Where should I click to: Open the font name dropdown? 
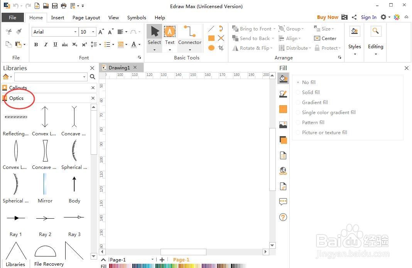pyautogui.click(x=75, y=32)
